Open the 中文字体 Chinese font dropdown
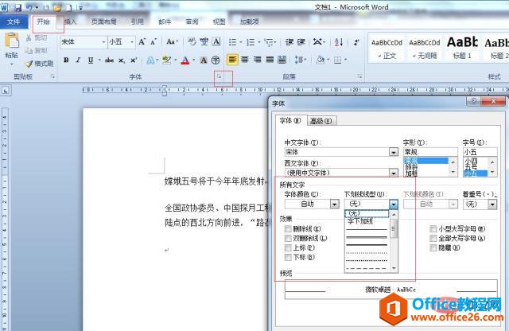Image resolution: width=509 pixels, height=331 pixels. tap(394, 152)
